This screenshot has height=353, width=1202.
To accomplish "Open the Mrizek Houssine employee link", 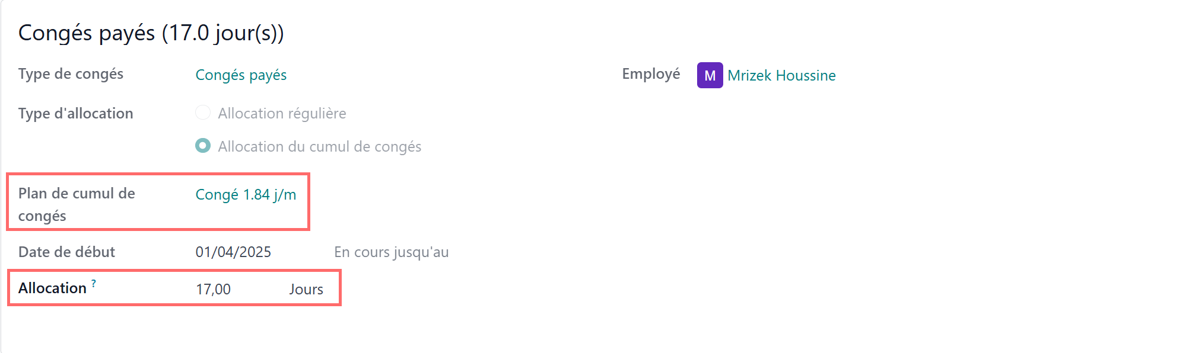I will [x=783, y=75].
